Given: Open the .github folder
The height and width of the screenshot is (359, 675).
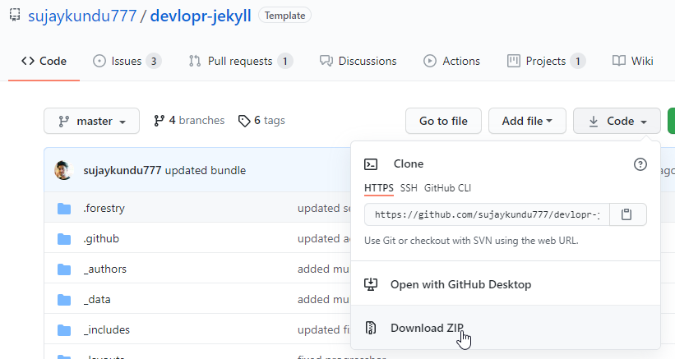Looking at the screenshot, I should [x=101, y=238].
